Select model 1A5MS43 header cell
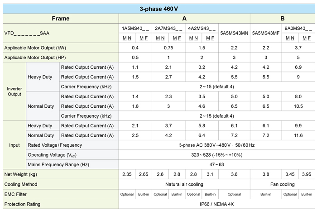Viewport: 317px width, 211px height. (x=135, y=29)
